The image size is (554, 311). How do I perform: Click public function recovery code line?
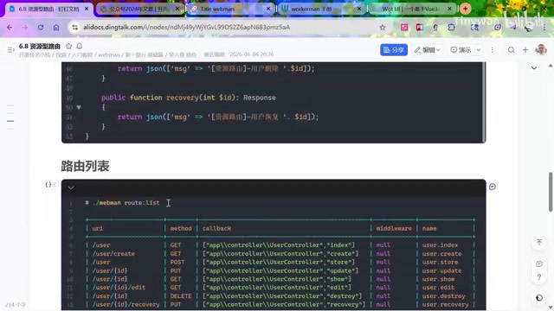click(x=189, y=98)
